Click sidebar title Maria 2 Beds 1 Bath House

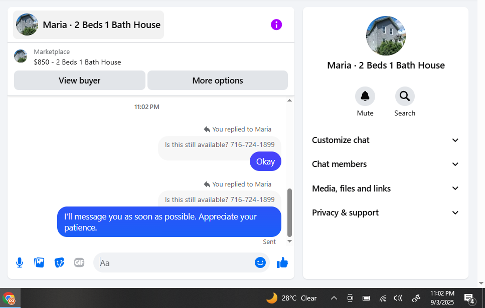click(x=386, y=65)
